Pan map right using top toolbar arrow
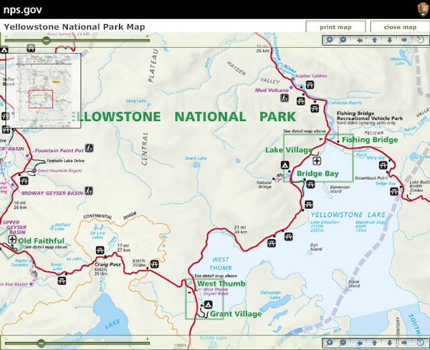 click(404, 40)
